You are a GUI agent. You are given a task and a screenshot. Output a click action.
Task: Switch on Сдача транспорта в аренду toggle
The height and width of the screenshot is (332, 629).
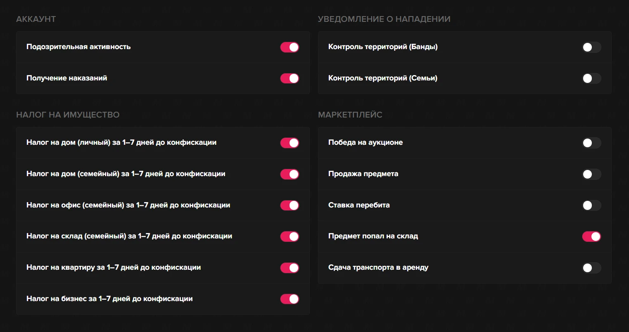[x=591, y=268]
